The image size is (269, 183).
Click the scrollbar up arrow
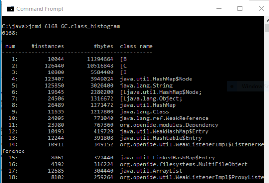click(267, 21)
